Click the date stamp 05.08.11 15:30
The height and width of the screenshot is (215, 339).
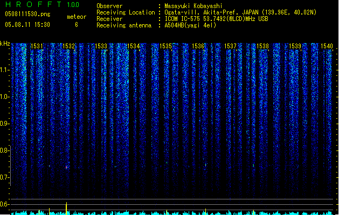click(x=27, y=25)
